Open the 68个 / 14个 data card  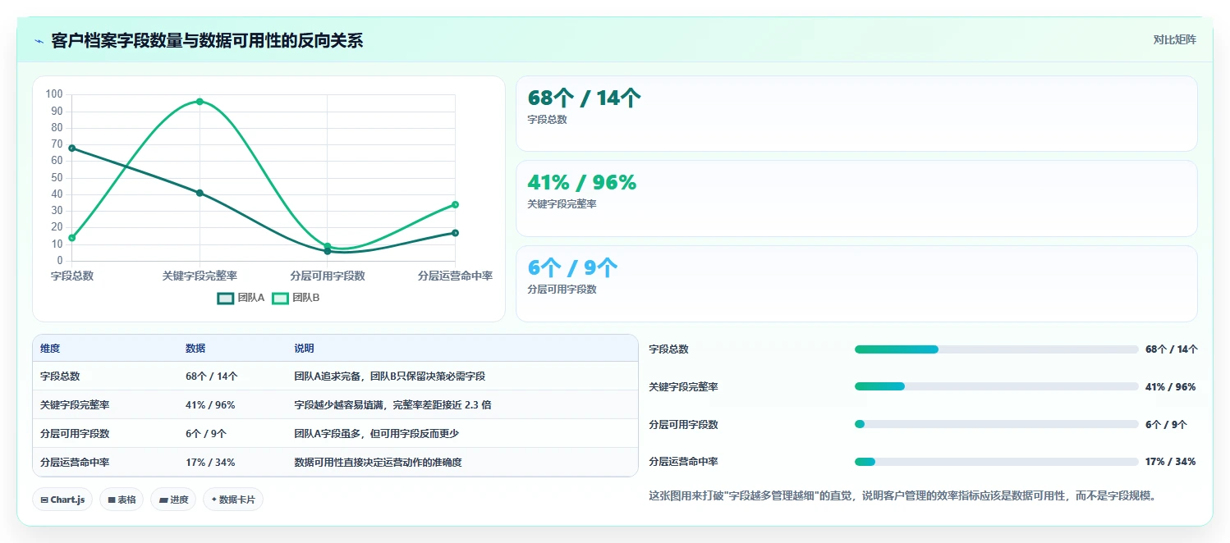(x=856, y=114)
